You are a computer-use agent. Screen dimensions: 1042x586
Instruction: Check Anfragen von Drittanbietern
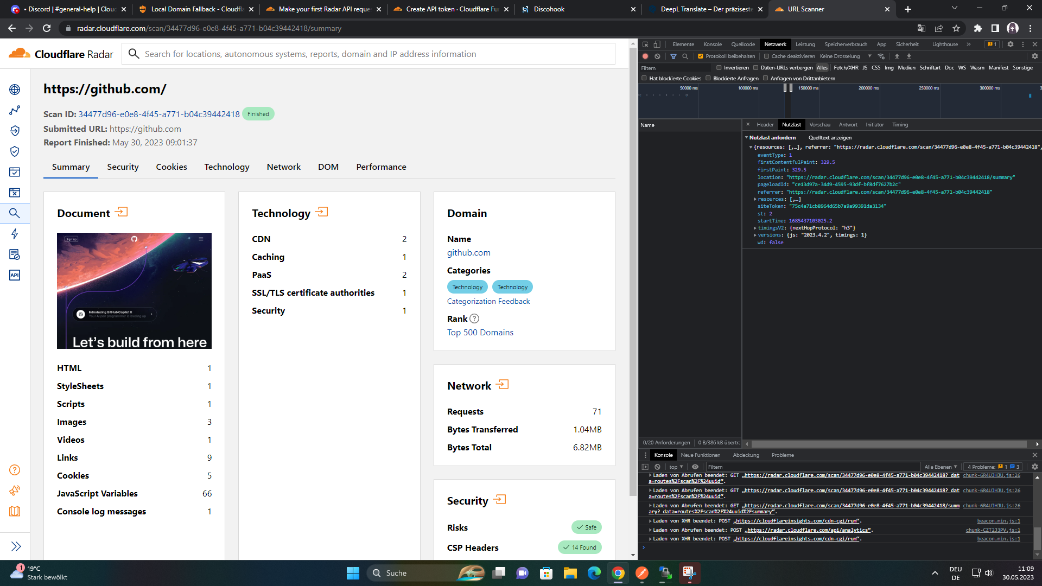point(765,78)
